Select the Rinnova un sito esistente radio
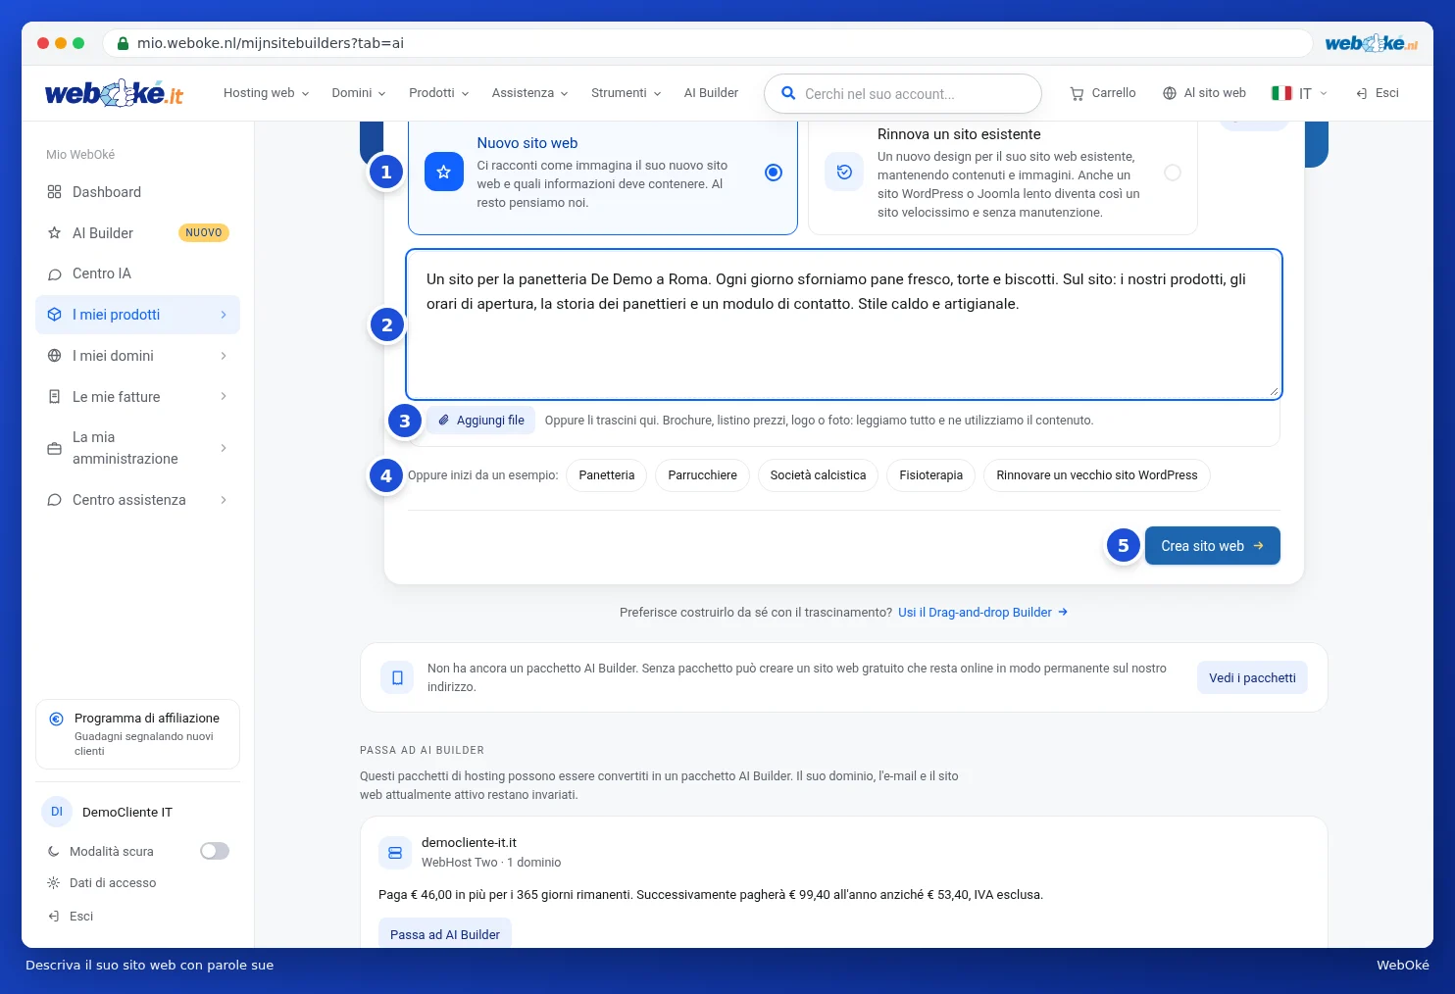Image resolution: width=1455 pixels, height=994 pixels. 1173,173
